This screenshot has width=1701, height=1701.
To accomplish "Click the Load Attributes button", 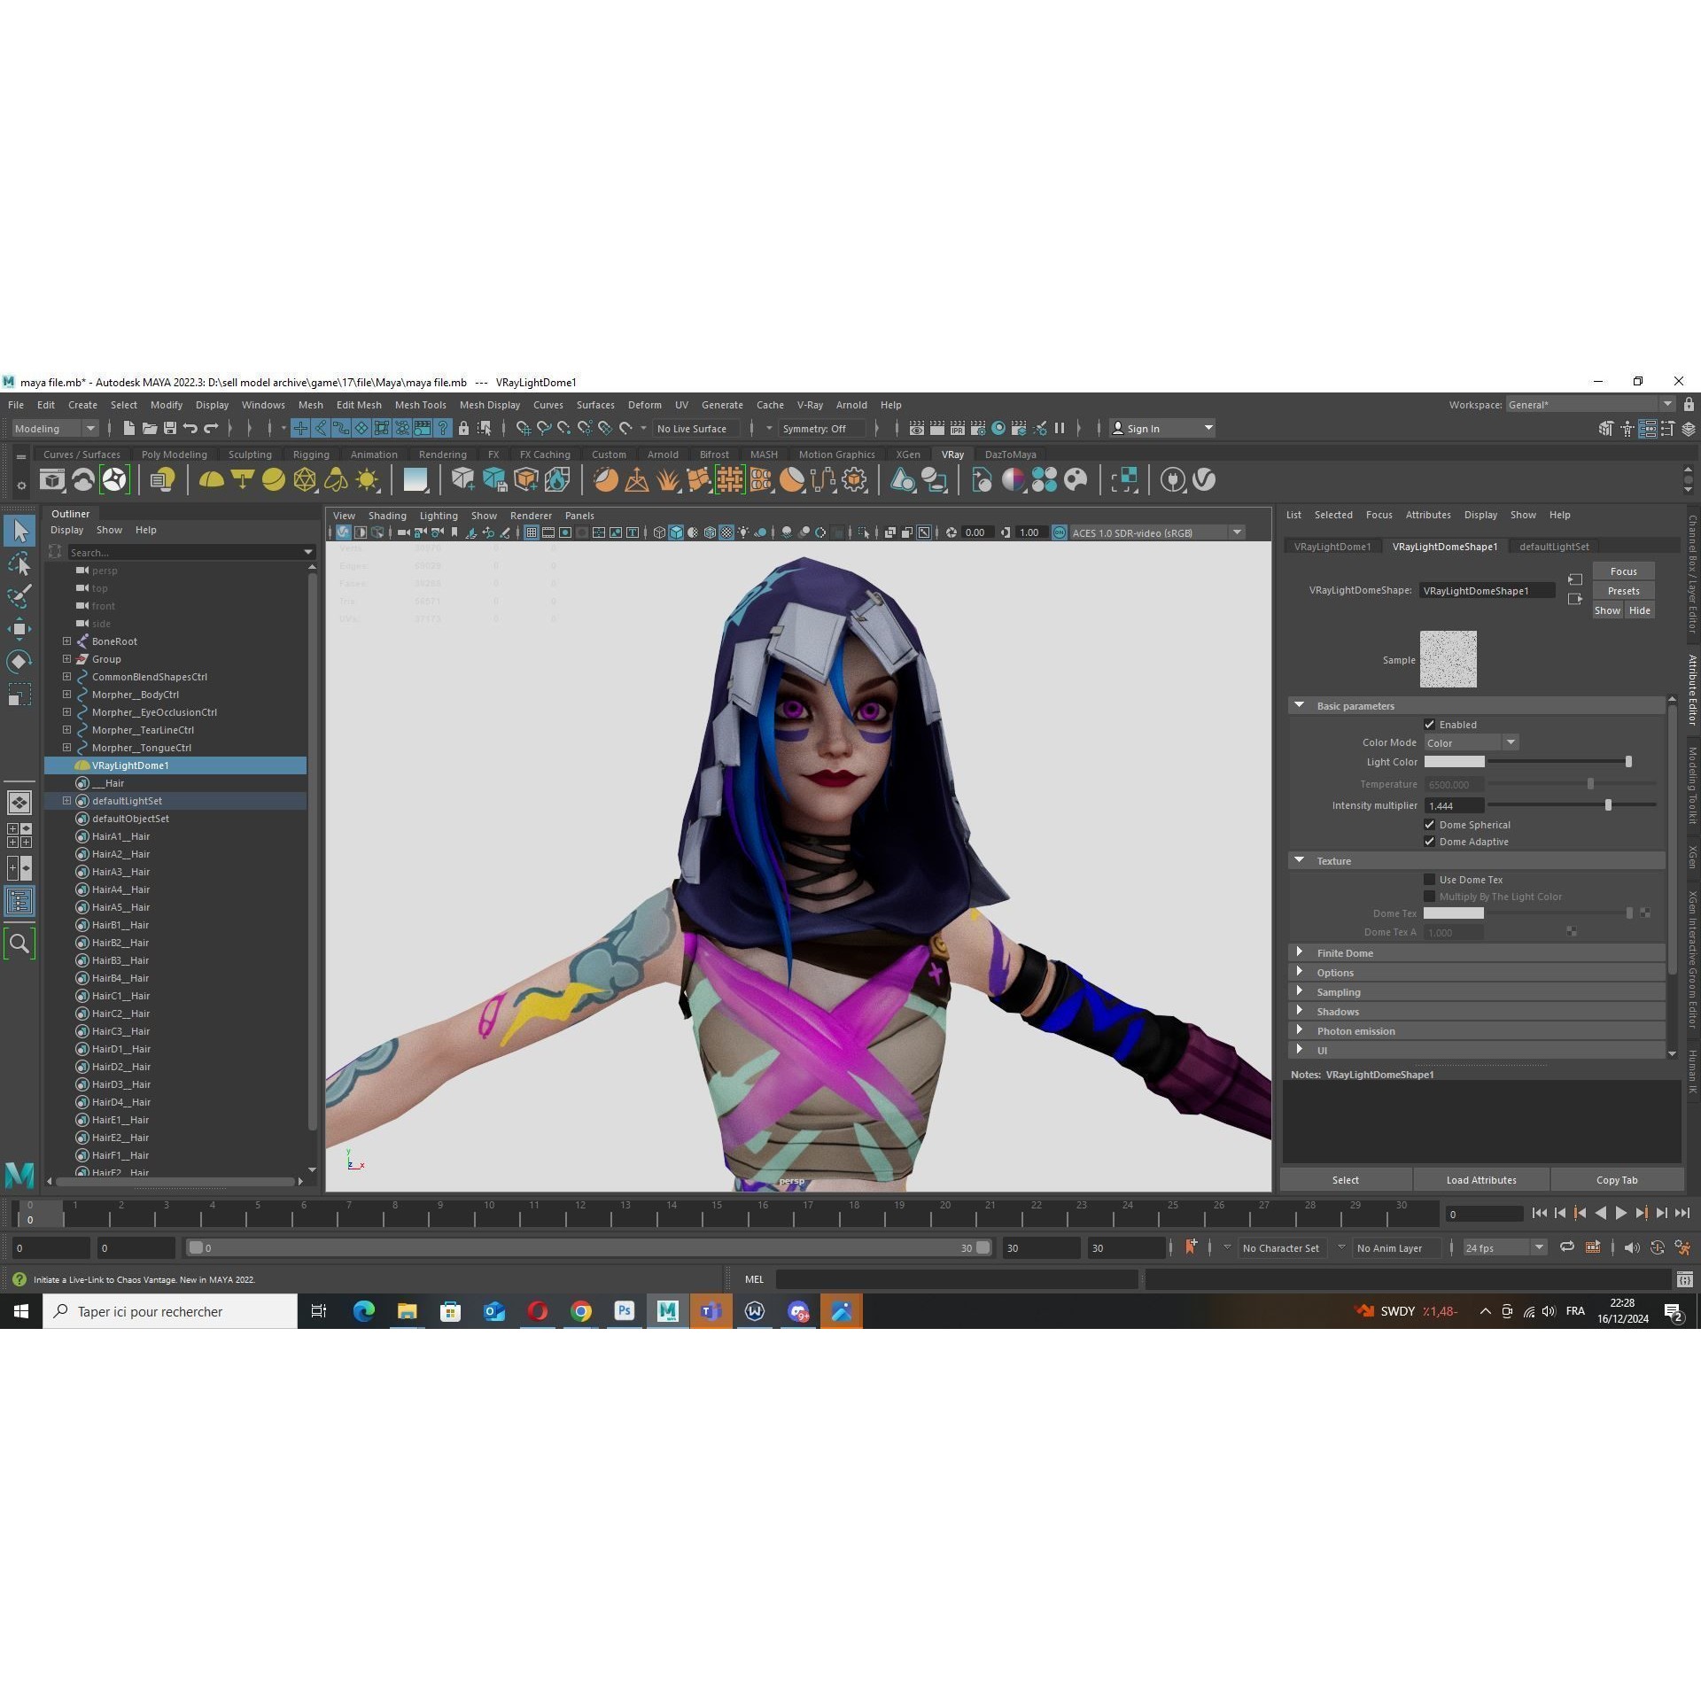I will tap(1481, 1180).
